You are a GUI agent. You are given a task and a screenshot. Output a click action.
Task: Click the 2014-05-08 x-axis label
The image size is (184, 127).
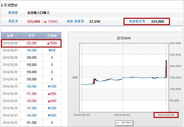(x=166, y=115)
